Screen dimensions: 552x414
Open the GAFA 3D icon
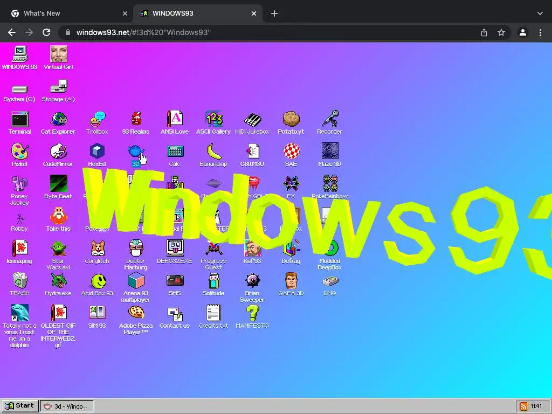point(291,280)
